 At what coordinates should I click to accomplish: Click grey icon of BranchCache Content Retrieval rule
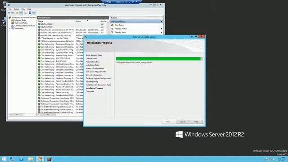tap(39, 30)
